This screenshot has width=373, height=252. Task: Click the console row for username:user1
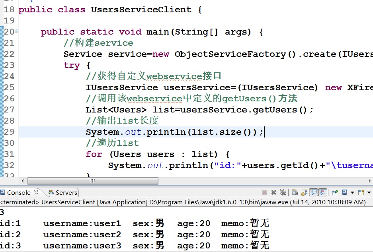pyautogui.click(x=135, y=223)
